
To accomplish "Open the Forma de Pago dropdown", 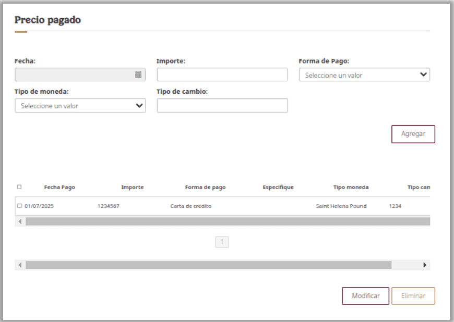I will pos(364,75).
